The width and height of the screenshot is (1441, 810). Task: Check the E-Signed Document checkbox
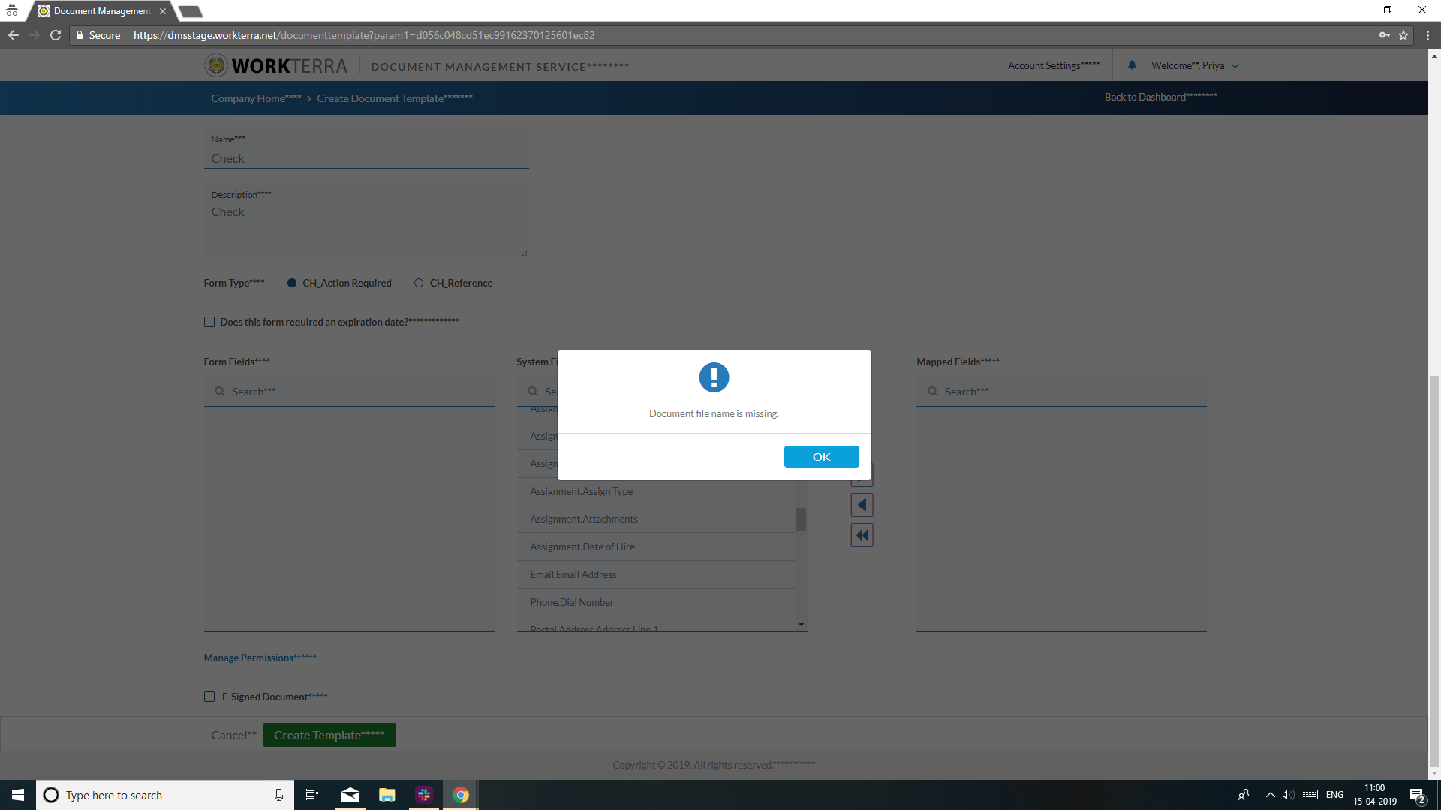point(209,697)
